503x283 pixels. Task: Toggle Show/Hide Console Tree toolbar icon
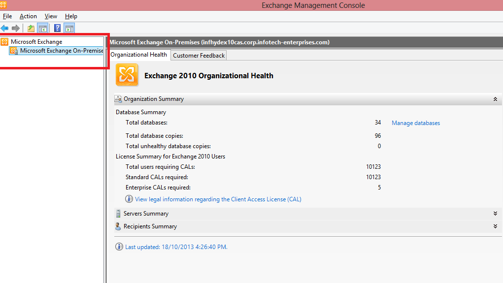43,28
